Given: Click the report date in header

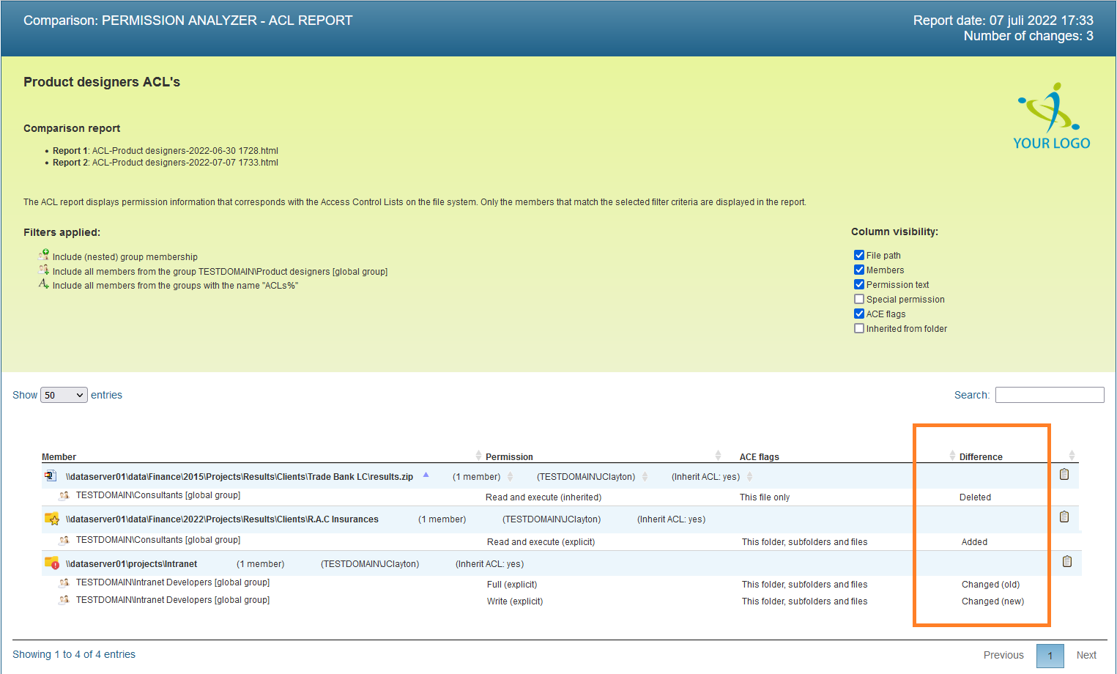Looking at the screenshot, I should pos(1003,21).
